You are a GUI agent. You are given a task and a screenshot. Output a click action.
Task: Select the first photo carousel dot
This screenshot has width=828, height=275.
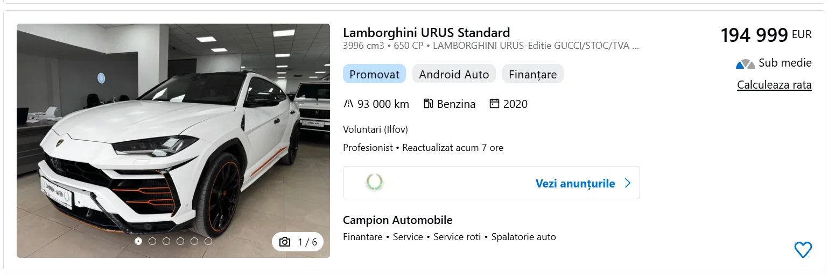pyautogui.click(x=138, y=241)
